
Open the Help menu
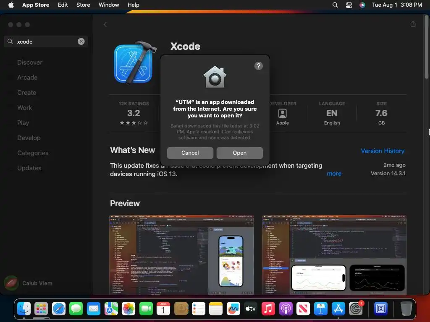point(133,5)
